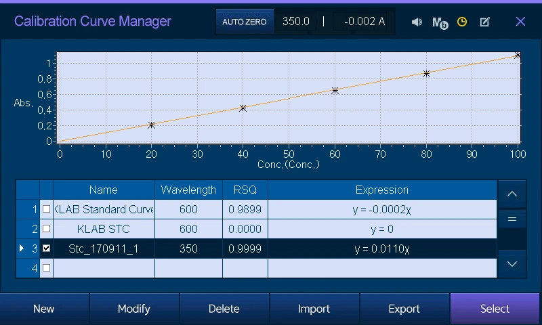Delete the selected calibration curve

tap(224, 309)
